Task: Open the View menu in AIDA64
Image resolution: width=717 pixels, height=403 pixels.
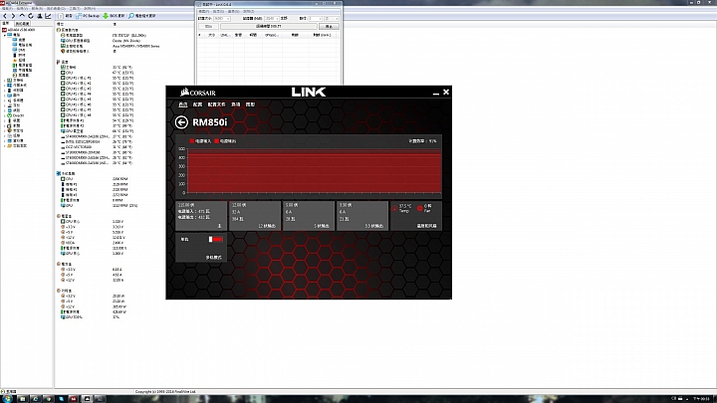Action: tap(22, 9)
